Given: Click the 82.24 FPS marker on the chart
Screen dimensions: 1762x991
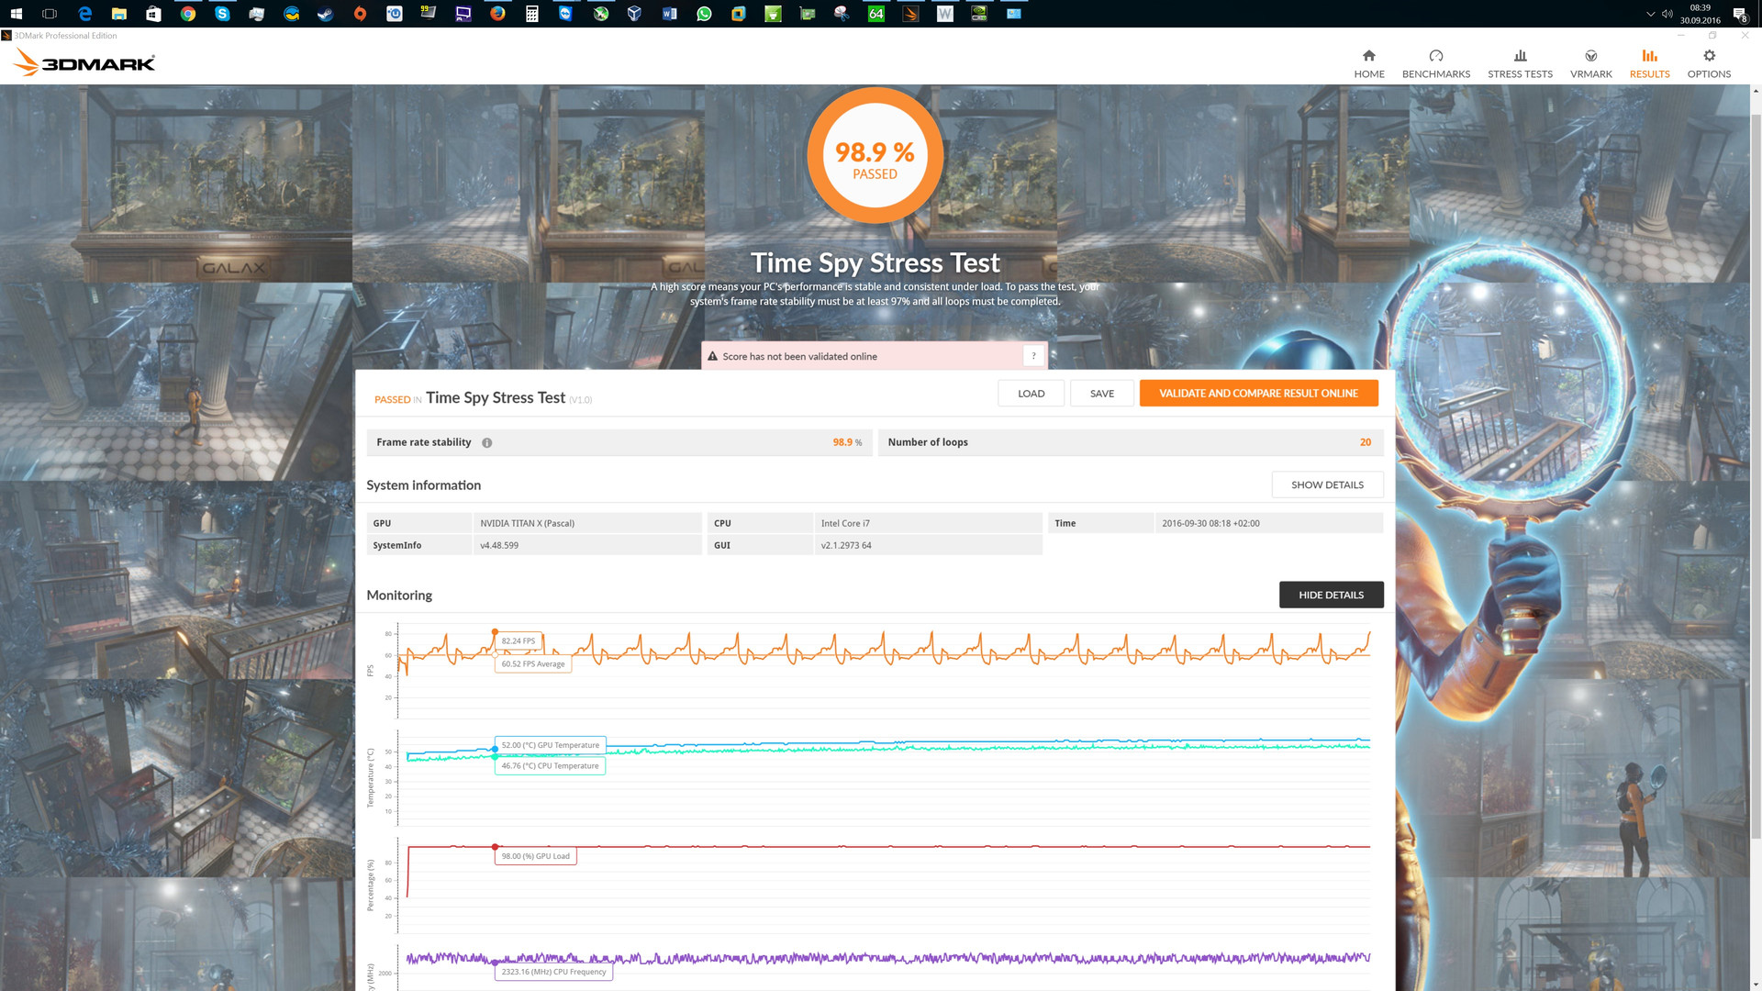Looking at the screenshot, I should coord(495,632).
